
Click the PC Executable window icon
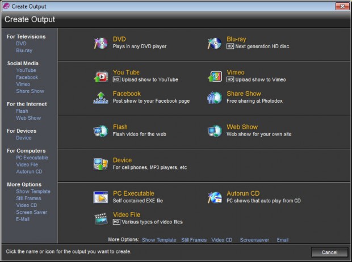100,197
